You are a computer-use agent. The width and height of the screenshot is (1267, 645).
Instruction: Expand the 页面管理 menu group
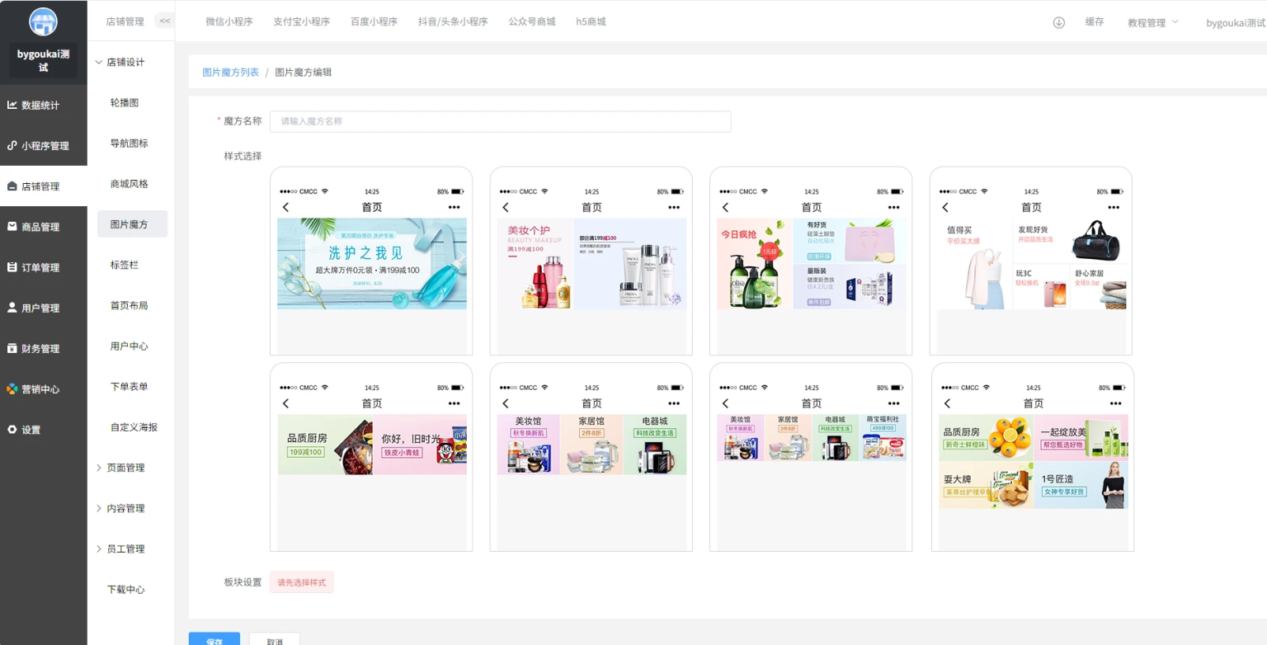[122, 468]
